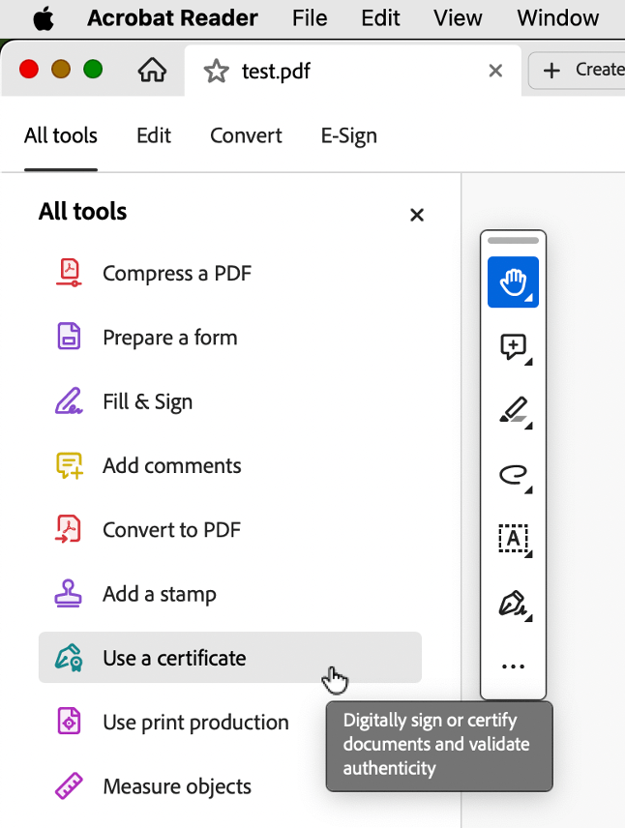Select the Hand tool in quick toolbar
The height and width of the screenshot is (828, 625).
pos(513,282)
